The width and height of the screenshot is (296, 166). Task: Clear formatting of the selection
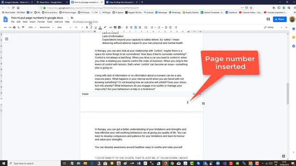point(176,28)
